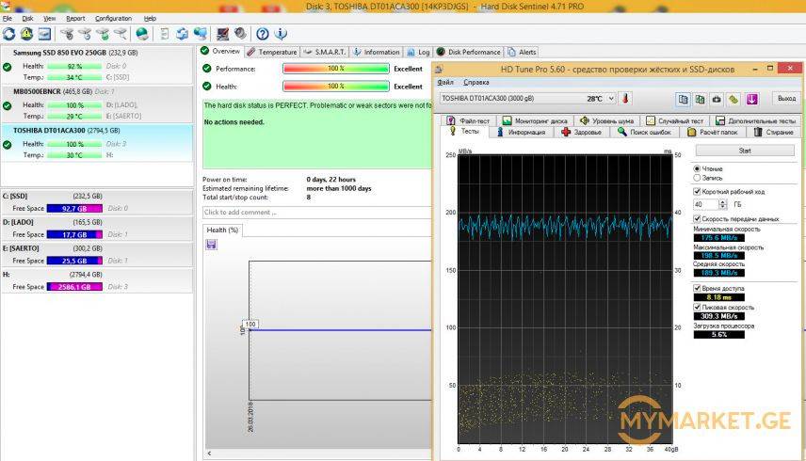
Task: Click the networked computers toolbar icon
Action: (x=200, y=34)
